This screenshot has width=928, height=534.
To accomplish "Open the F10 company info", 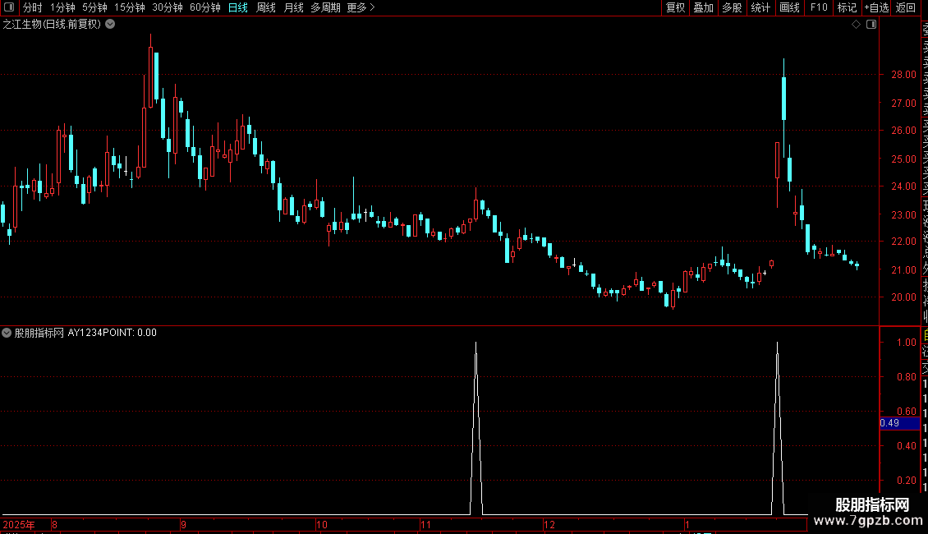I will coord(819,7).
